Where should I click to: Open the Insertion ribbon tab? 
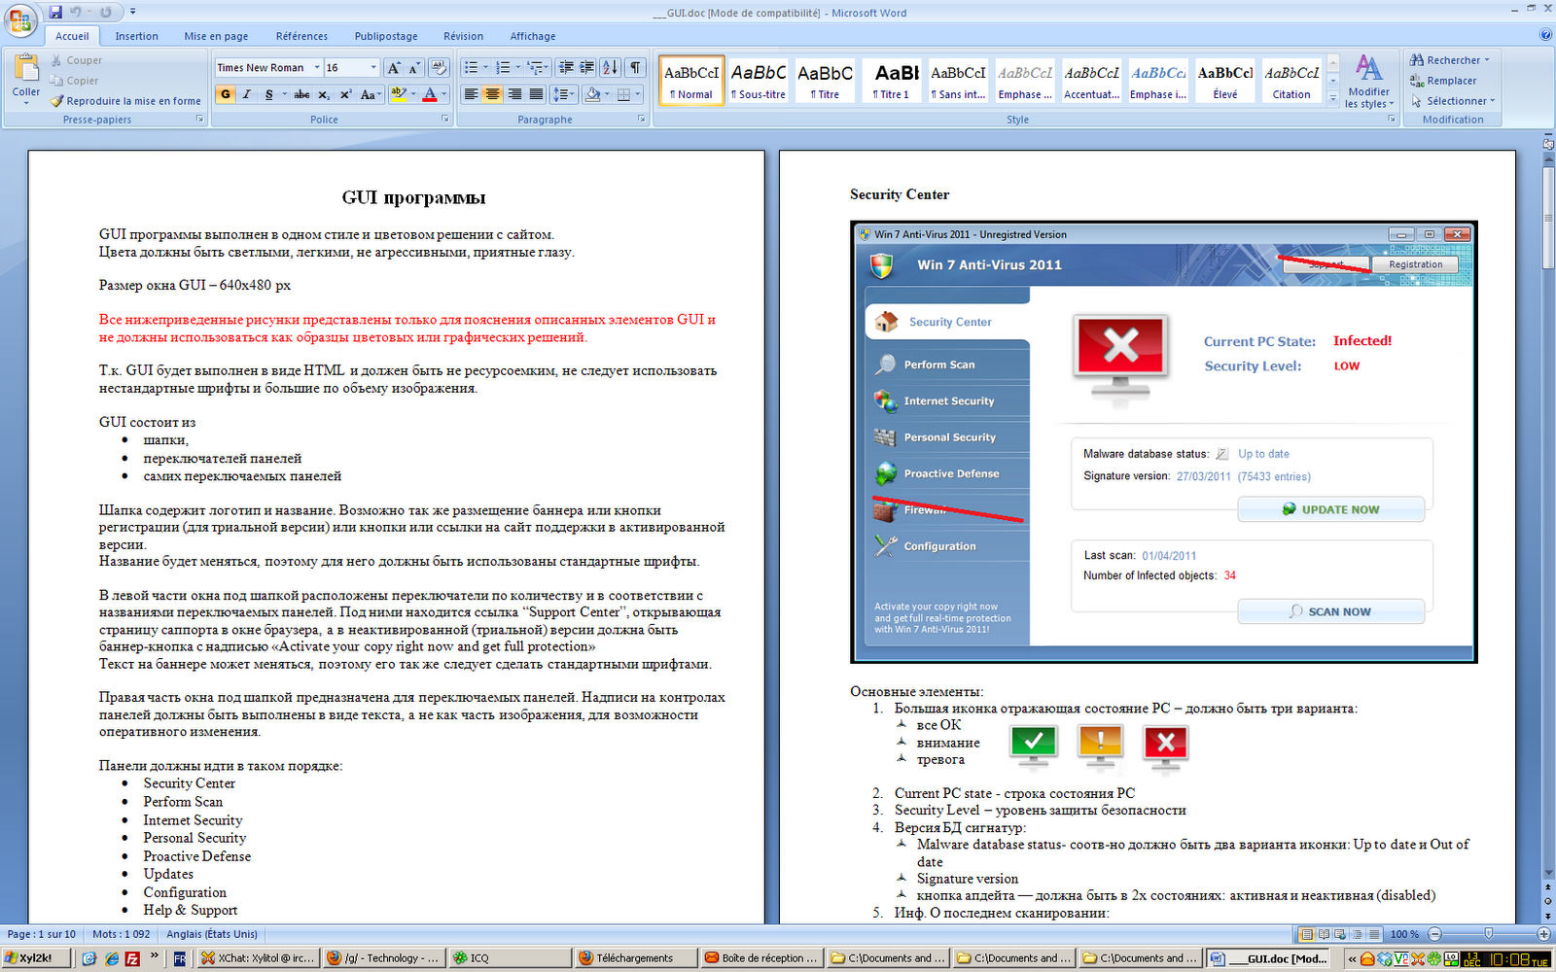136,36
